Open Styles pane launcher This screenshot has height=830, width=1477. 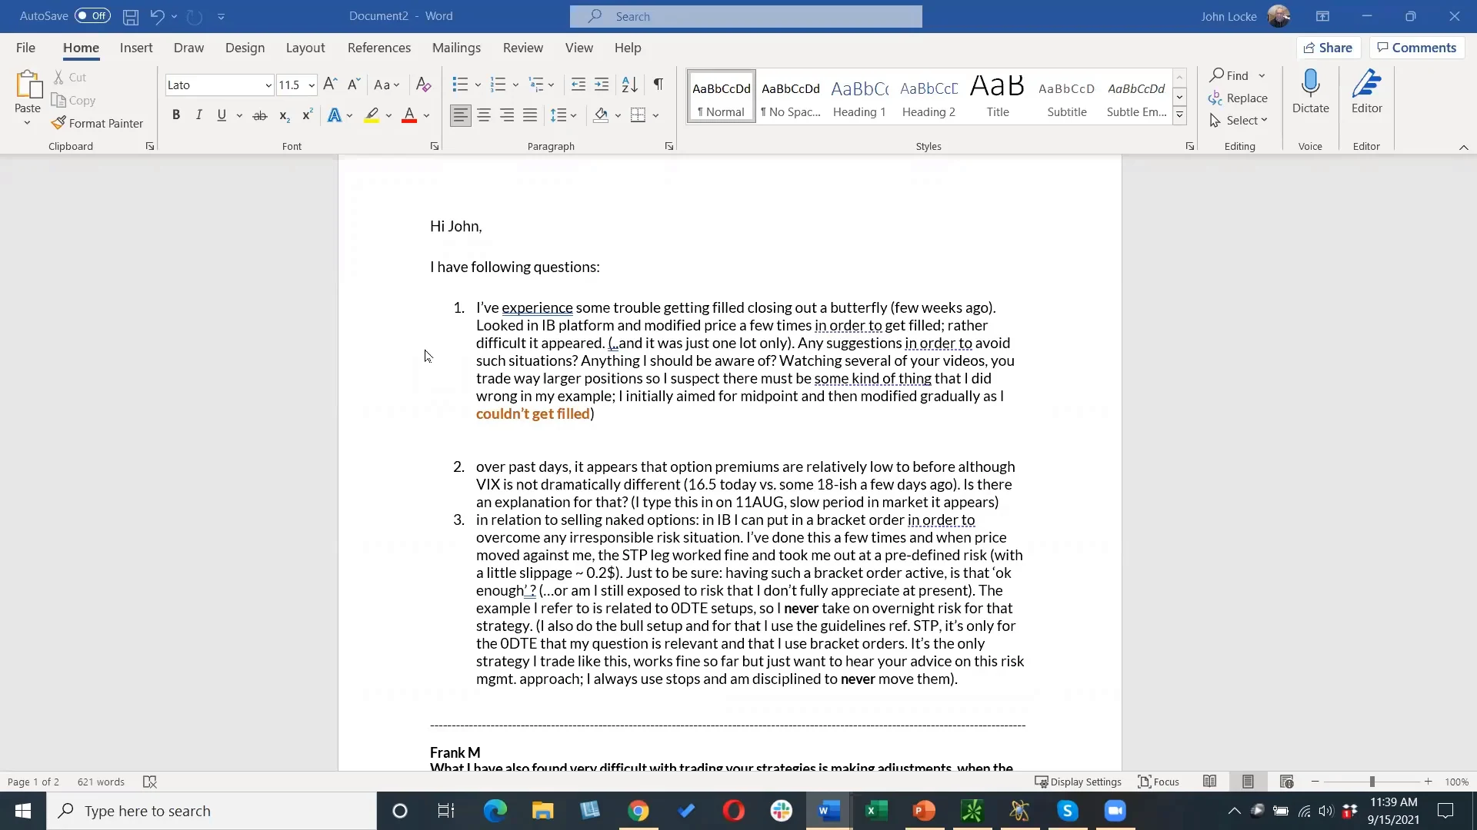(x=1190, y=146)
